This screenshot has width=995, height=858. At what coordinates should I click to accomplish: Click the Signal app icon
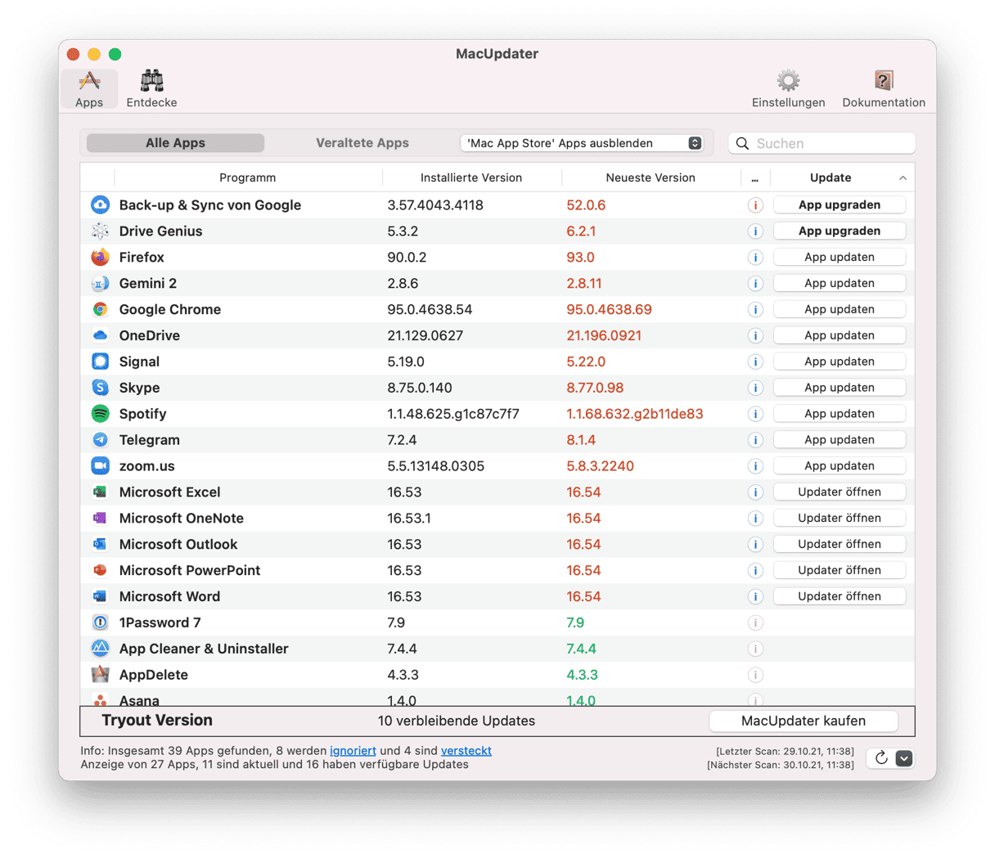click(100, 362)
